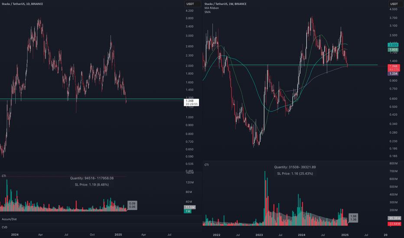Click the 0.09 / 0.06 value box

pos(132,205)
